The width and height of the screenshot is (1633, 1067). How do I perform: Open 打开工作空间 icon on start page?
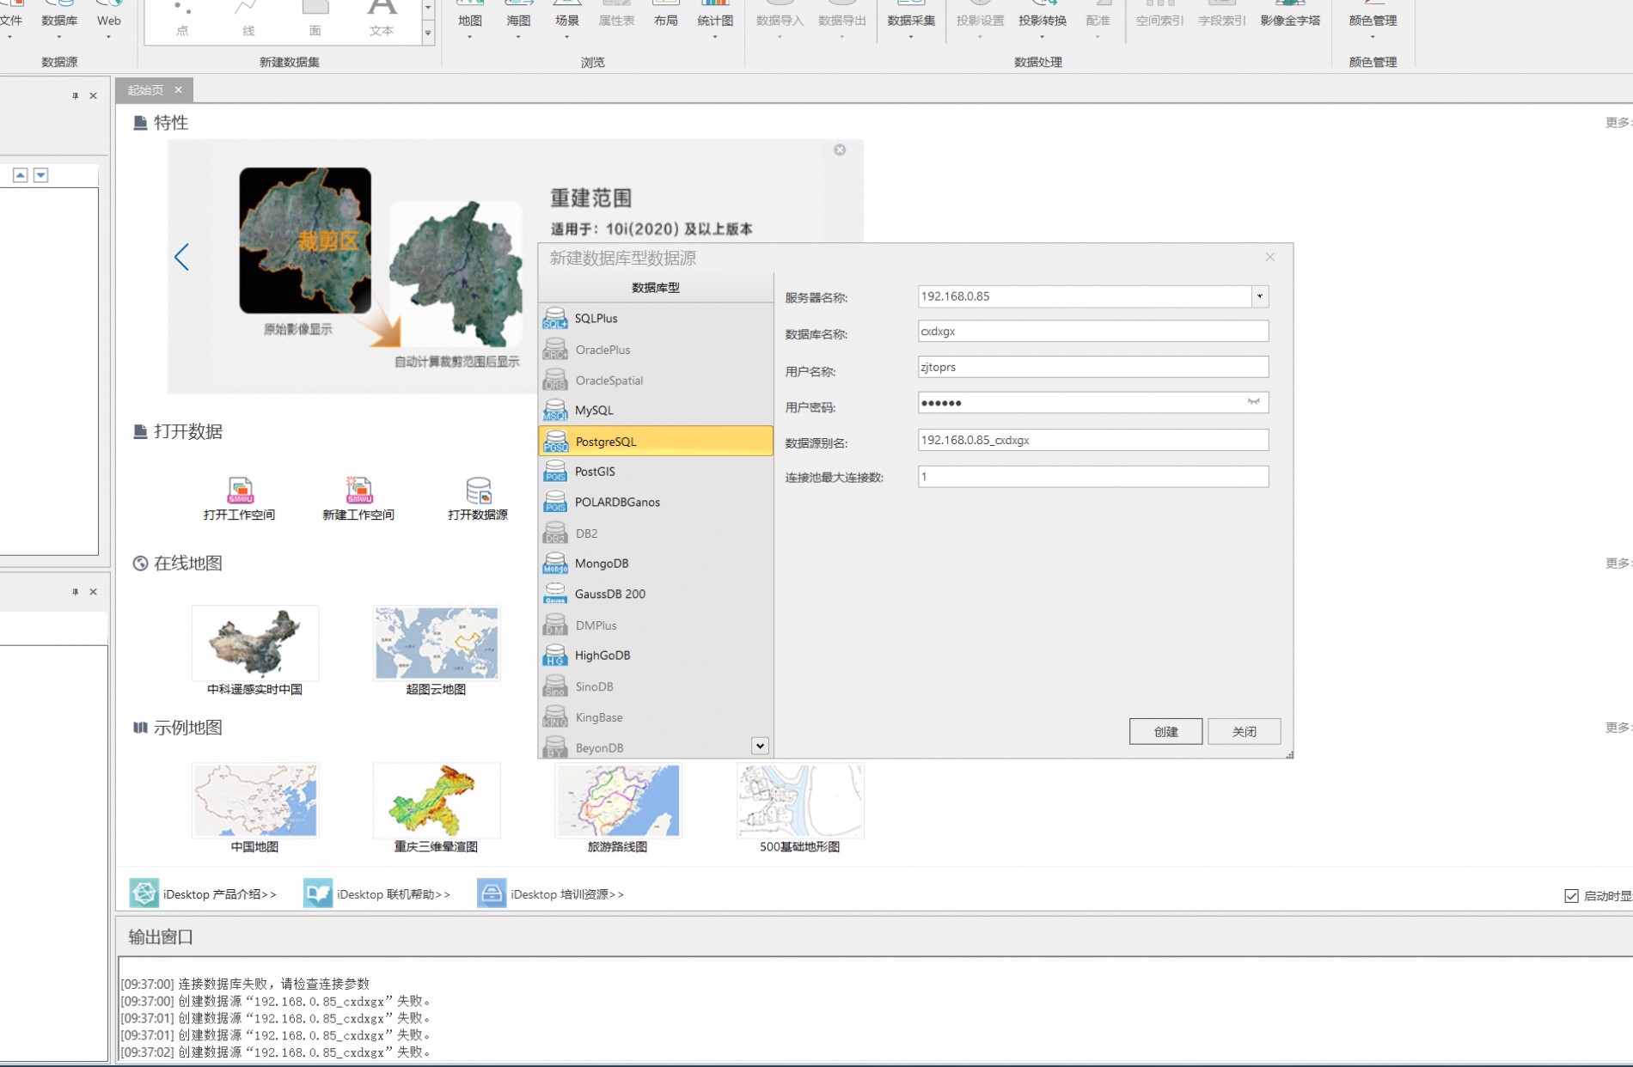[240, 498]
